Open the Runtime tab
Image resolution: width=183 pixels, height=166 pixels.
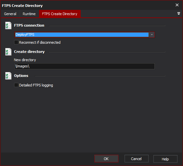click(29, 14)
